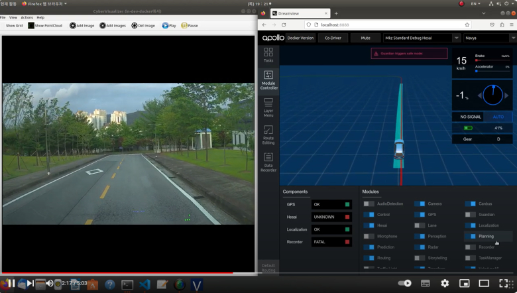The height and width of the screenshot is (293, 517).
Task: Click the localhost:8888 address bar
Action: [388, 25]
